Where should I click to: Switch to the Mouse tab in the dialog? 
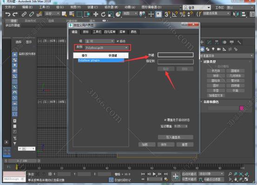coord(86,32)
